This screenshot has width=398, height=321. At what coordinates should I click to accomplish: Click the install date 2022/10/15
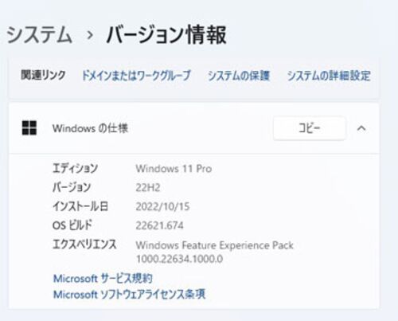(x=162, y=206)
